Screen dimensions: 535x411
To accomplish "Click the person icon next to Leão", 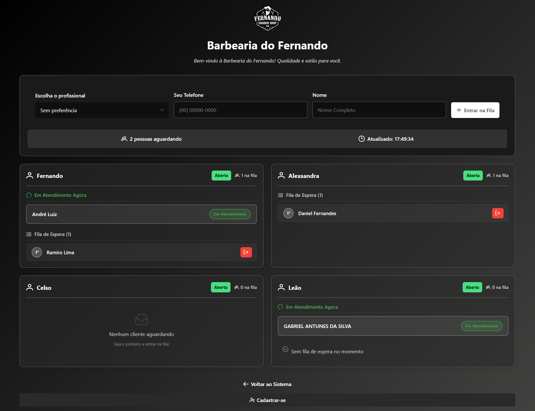I will coord(281,287).
